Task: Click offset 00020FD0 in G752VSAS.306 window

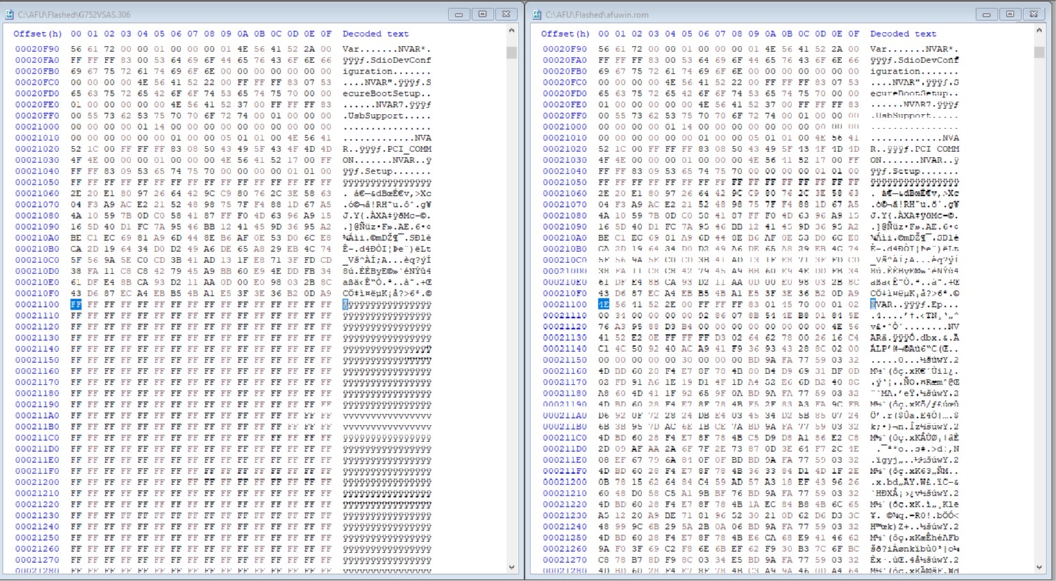Action: [37, 94]
